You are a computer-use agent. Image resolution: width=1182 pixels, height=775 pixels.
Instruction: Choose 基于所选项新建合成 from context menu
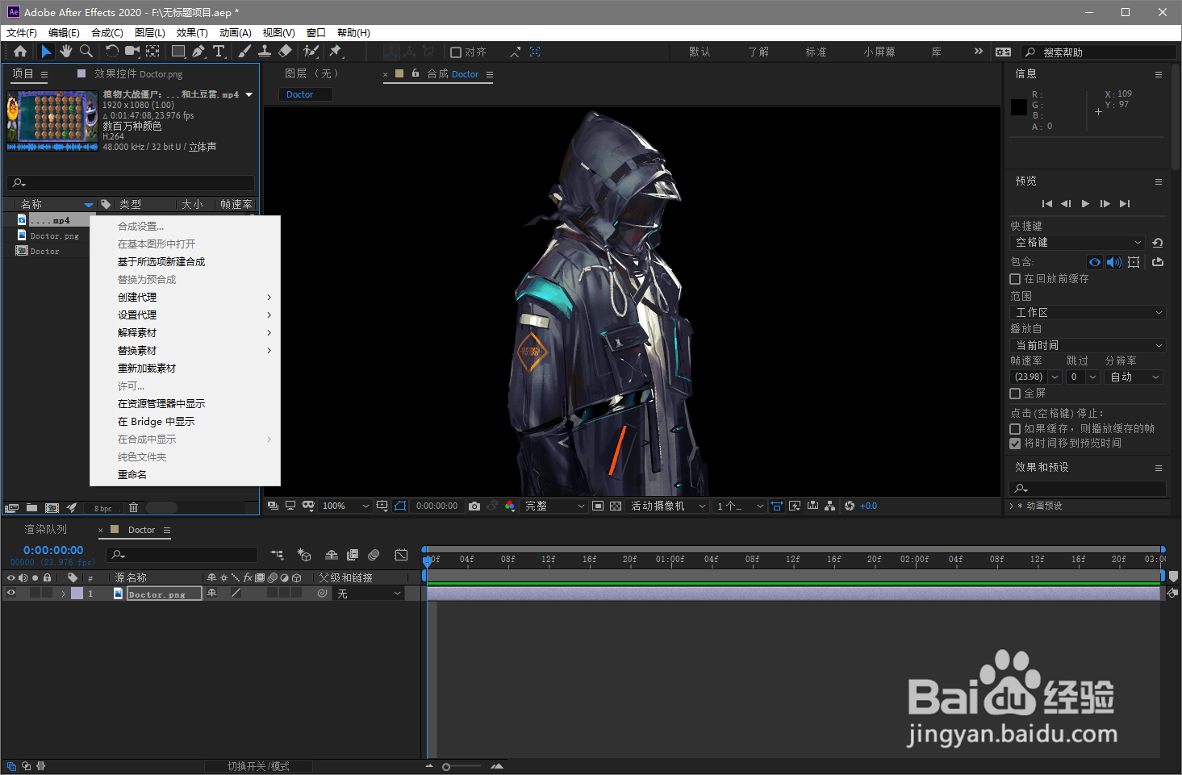point(185,262)
